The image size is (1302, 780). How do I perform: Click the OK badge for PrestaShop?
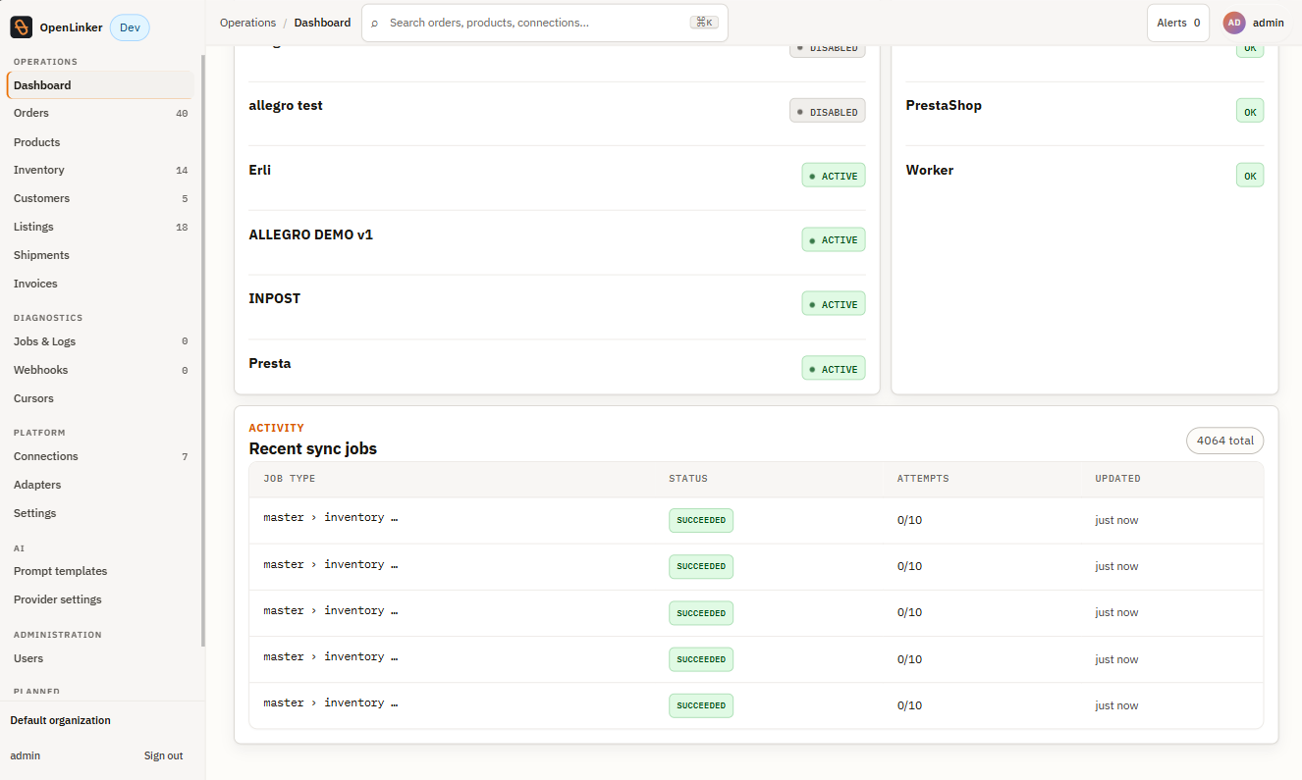pos(1250,111)
